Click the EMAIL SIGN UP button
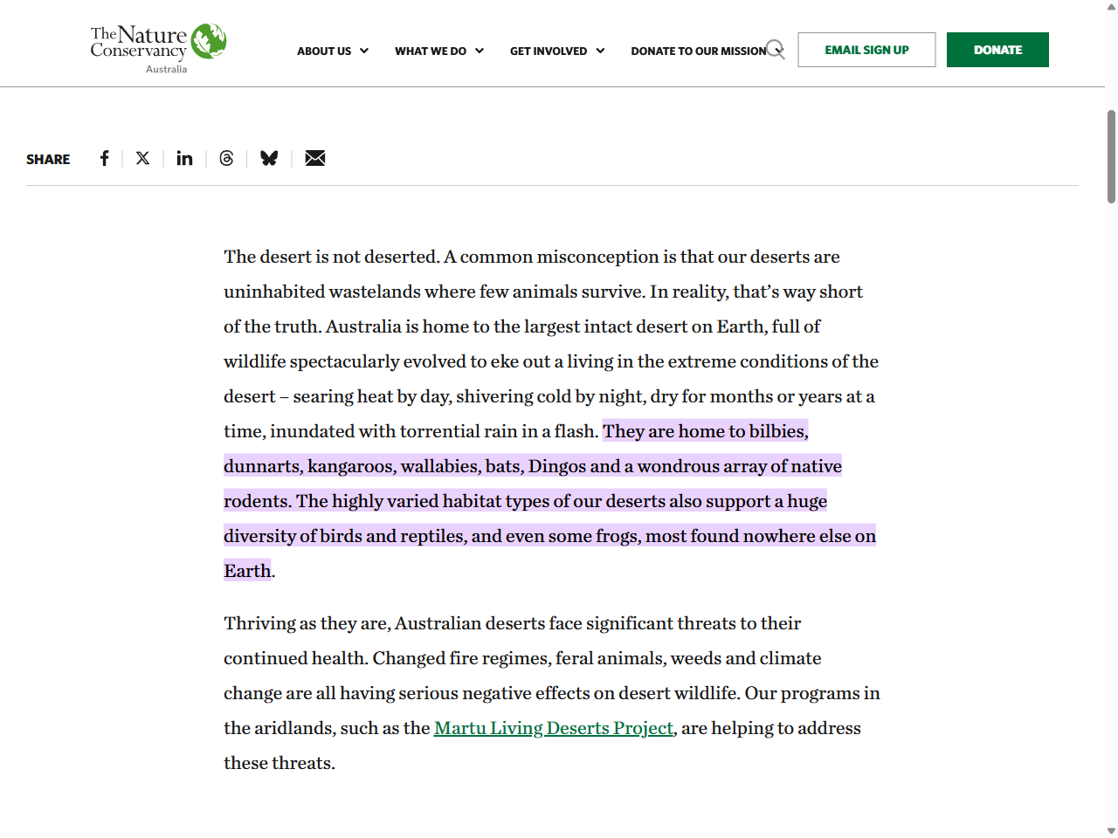The height and width of the screenshot is (838, 1118). tap(866, 50)
